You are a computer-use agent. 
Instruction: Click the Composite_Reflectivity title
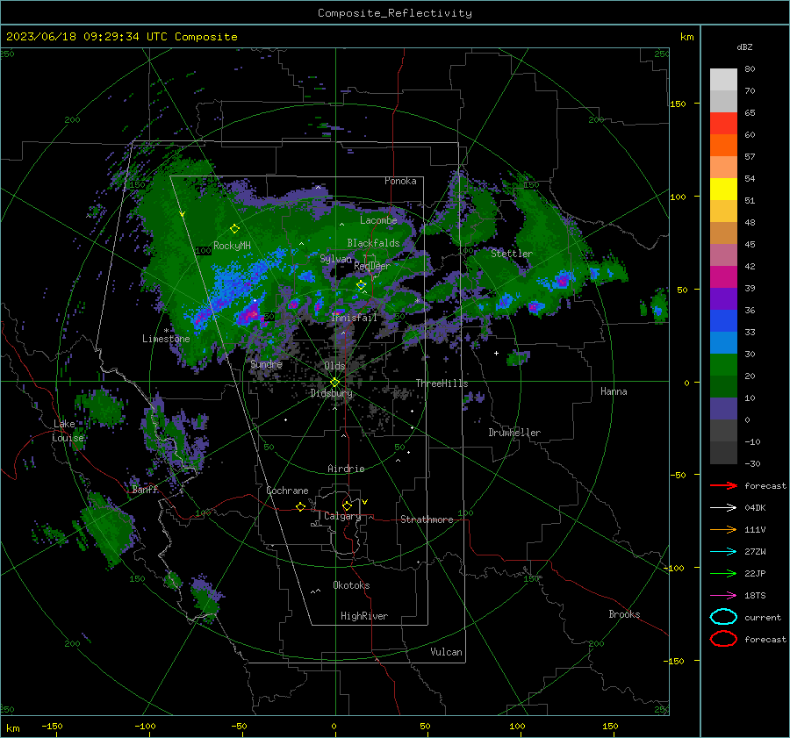point(395,13)
